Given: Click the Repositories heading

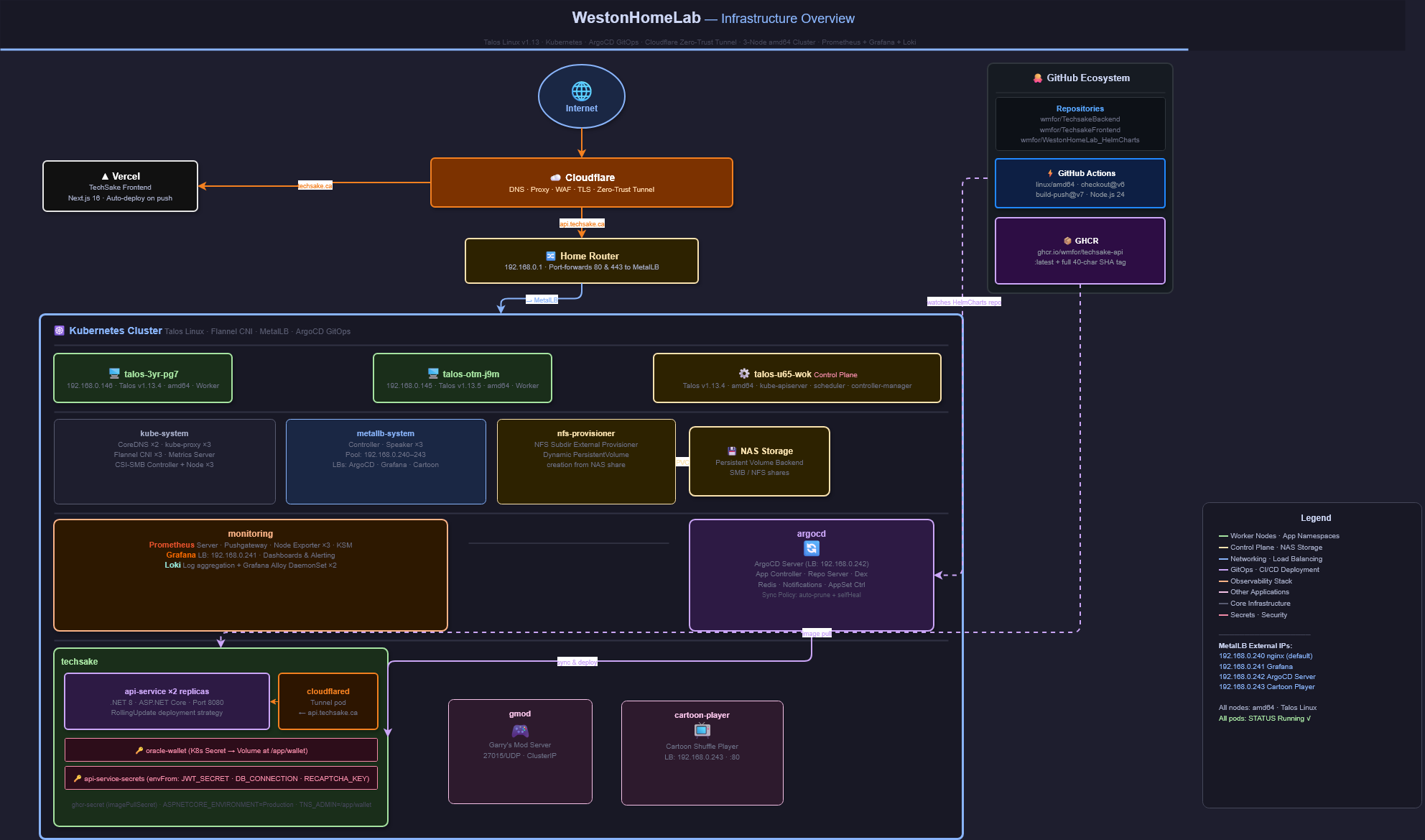Looking at the screenshot, I should click(1080, 109).
